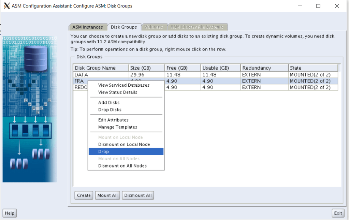The image size is (349, 220).
Task: Choose Drop Disks from the context menu
Action: pos(110,110)
